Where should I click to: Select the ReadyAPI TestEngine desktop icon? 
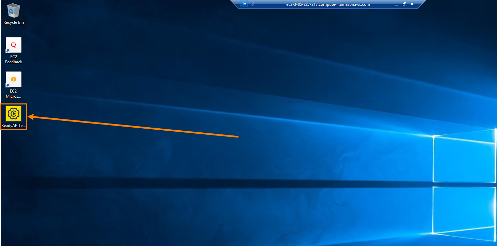(14, 117)
